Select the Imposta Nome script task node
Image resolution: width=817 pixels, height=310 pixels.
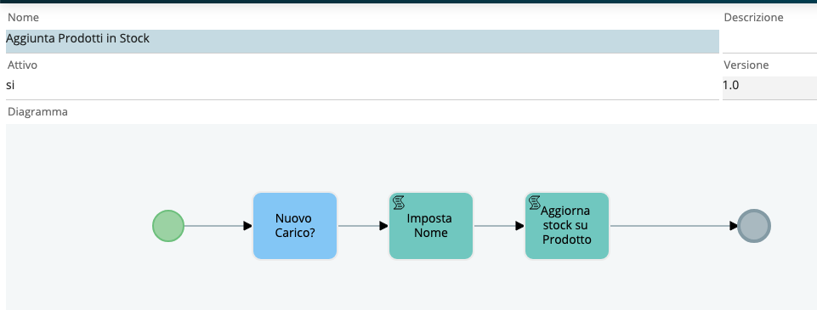(431, 226)
